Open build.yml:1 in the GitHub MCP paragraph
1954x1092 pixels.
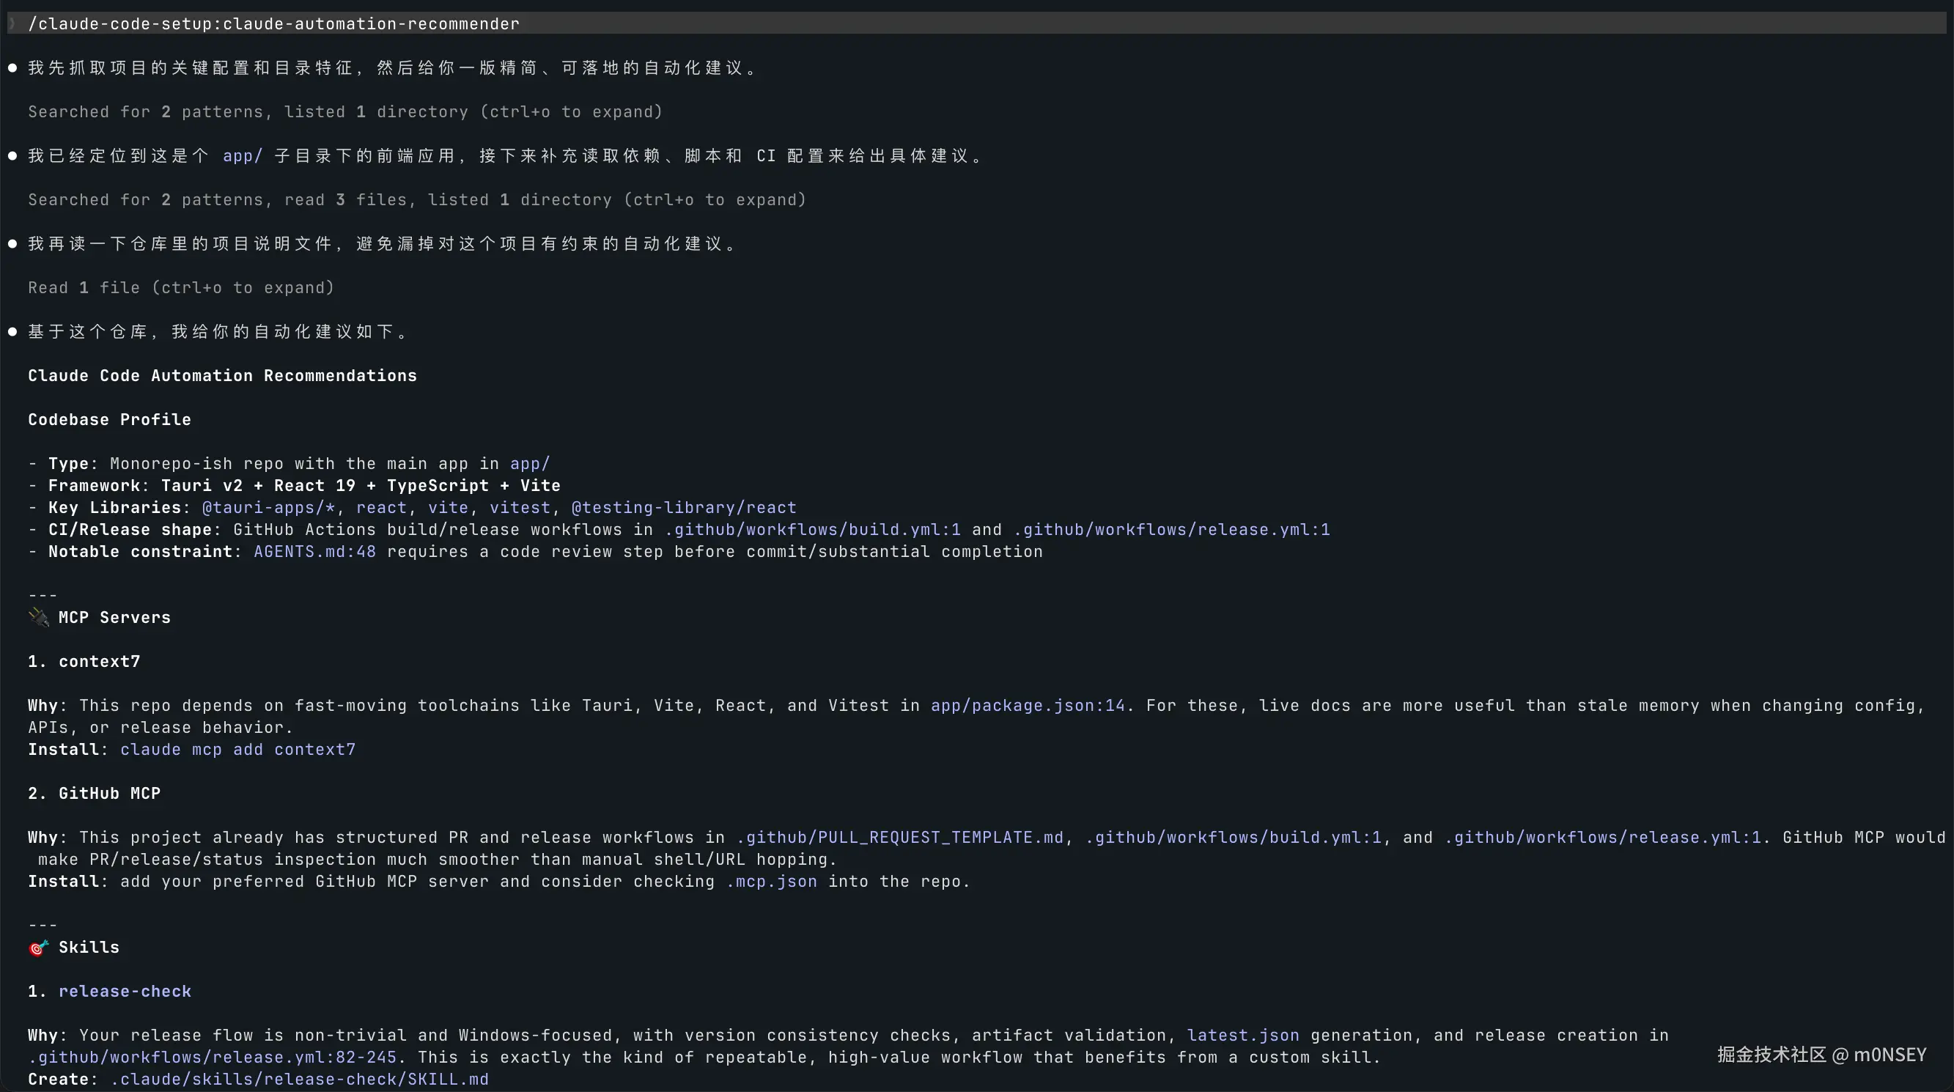coord(1234,838)
